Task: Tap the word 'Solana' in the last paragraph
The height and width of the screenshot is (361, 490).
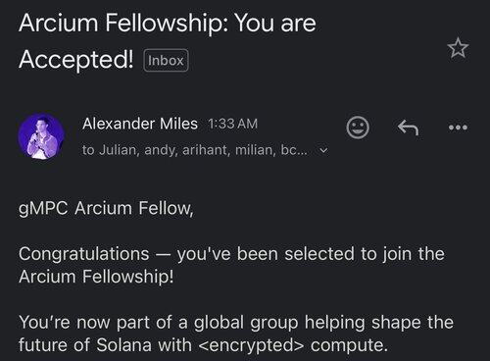Action: click(124, 345)
